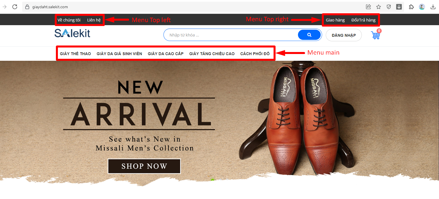Open GIÀY TĂNG CHIỀU CAO menu item

[x=212, y=54]
